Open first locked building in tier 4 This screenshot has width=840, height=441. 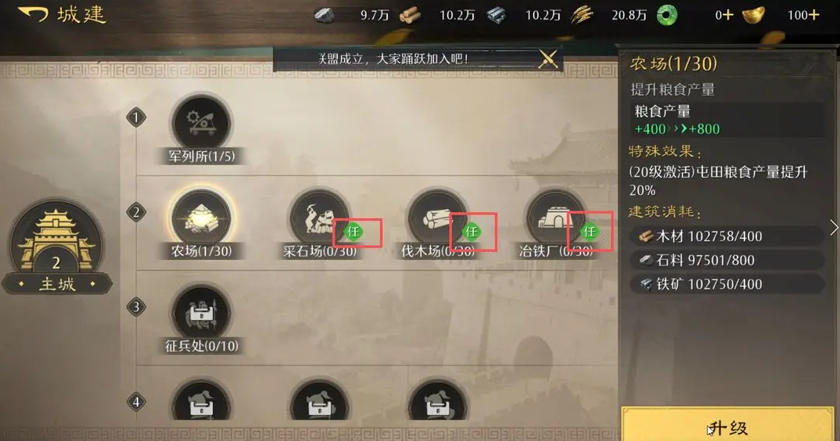pyautogui.click(x=201, y=401)
